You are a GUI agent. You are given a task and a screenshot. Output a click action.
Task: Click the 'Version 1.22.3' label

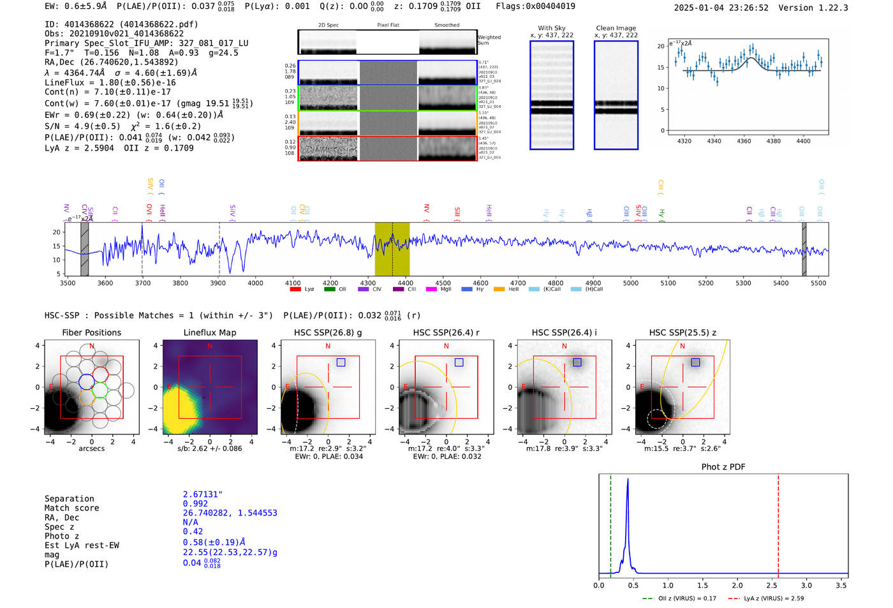pyautogui.click(x=813, y=8)
